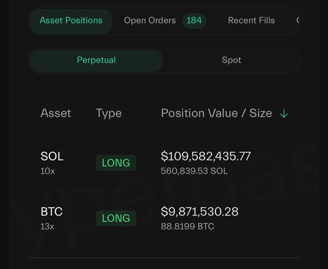Select the BTC asset name
The height and width of the screenshot is (269, 328).
(x=52, y=212)
